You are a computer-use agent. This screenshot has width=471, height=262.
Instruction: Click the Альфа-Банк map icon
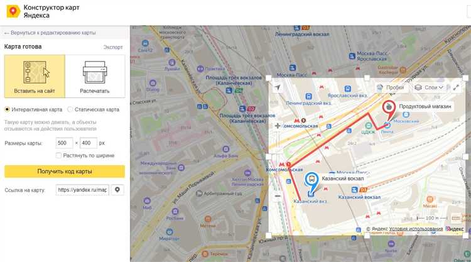[226, 149]
